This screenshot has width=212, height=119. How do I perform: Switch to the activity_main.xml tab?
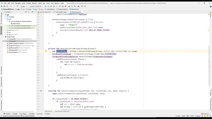tap(45, 12)
